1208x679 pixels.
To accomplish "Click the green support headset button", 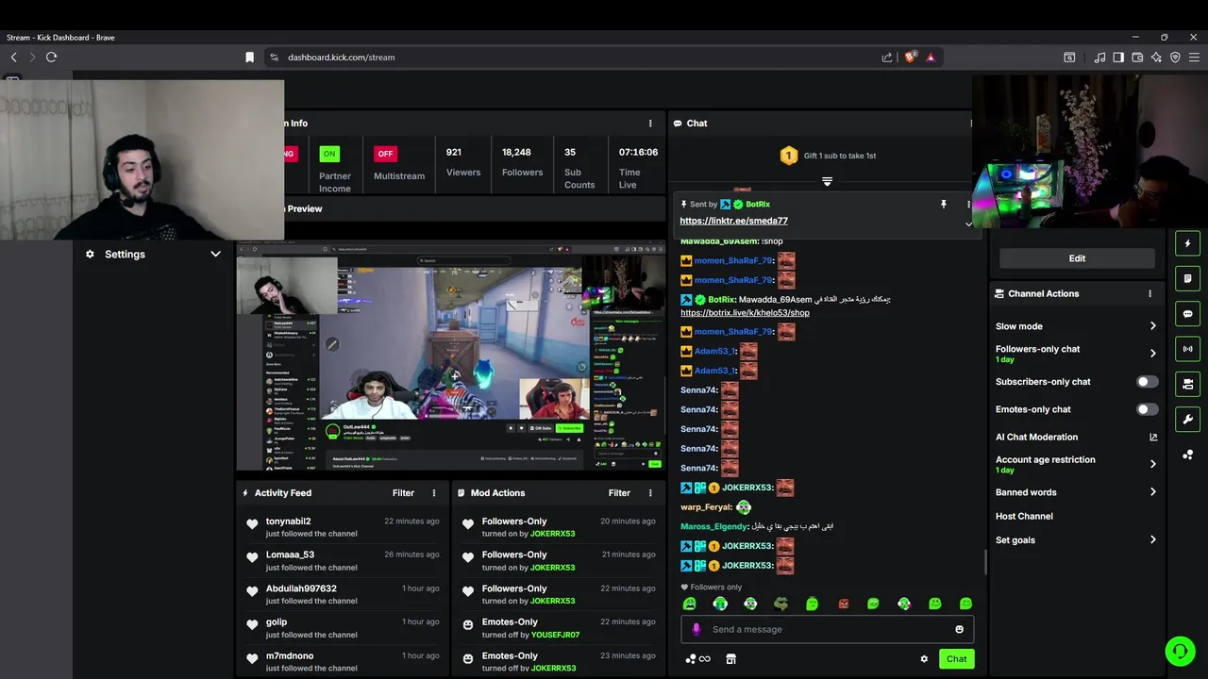I will [x=1180, y=651].
